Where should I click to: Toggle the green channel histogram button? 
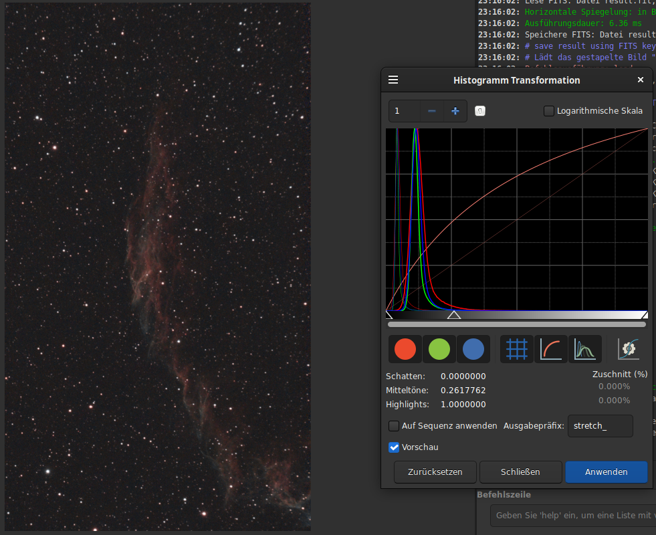pos(439,349)
